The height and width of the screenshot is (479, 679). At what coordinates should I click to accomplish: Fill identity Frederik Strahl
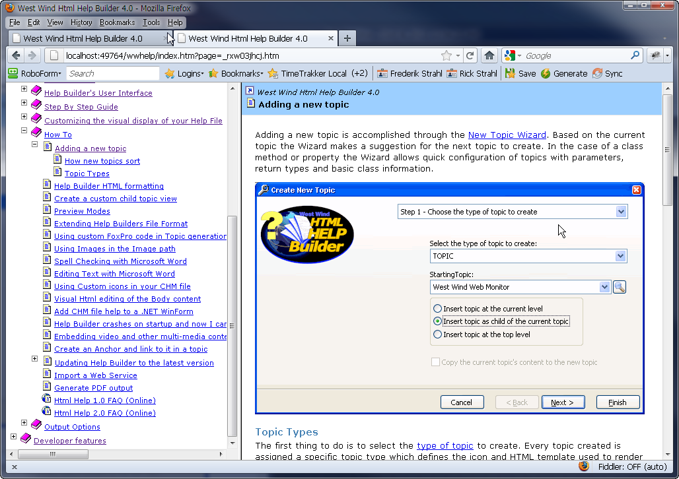click(410, 73)
